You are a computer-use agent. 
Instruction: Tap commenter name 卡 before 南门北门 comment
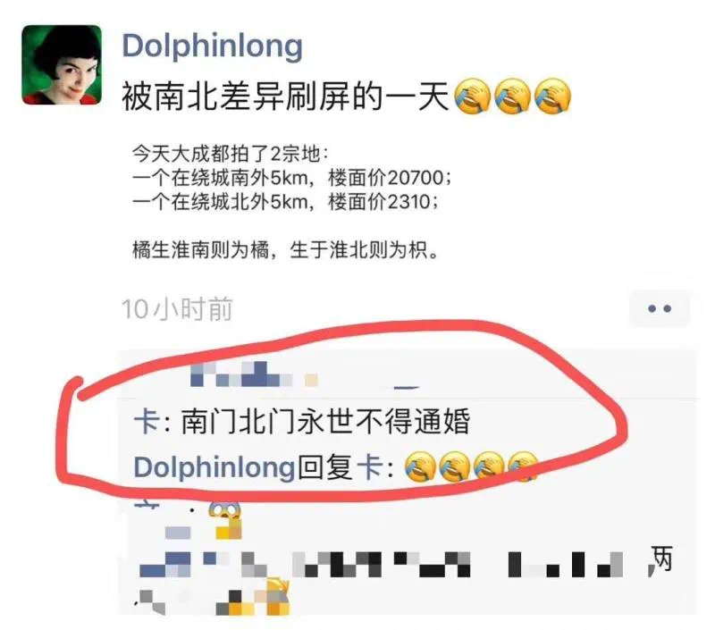pos(146,421)
